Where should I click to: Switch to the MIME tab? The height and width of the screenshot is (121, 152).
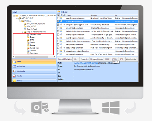point(107,59)
